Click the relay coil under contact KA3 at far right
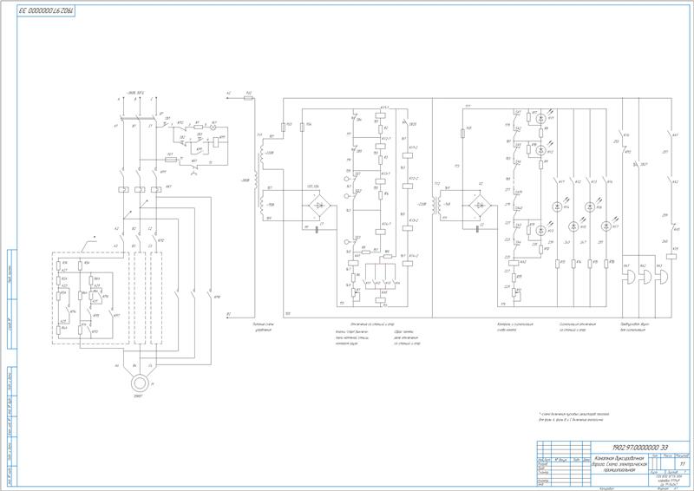 672,255
